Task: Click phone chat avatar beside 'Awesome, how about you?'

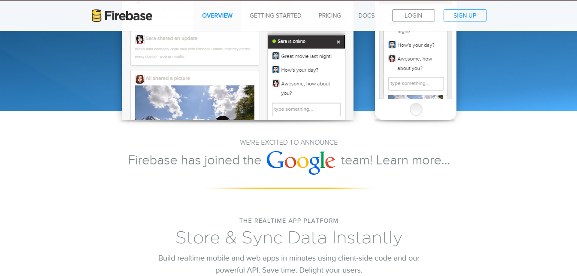Action: pyautogui.click(x=392, y=58)
